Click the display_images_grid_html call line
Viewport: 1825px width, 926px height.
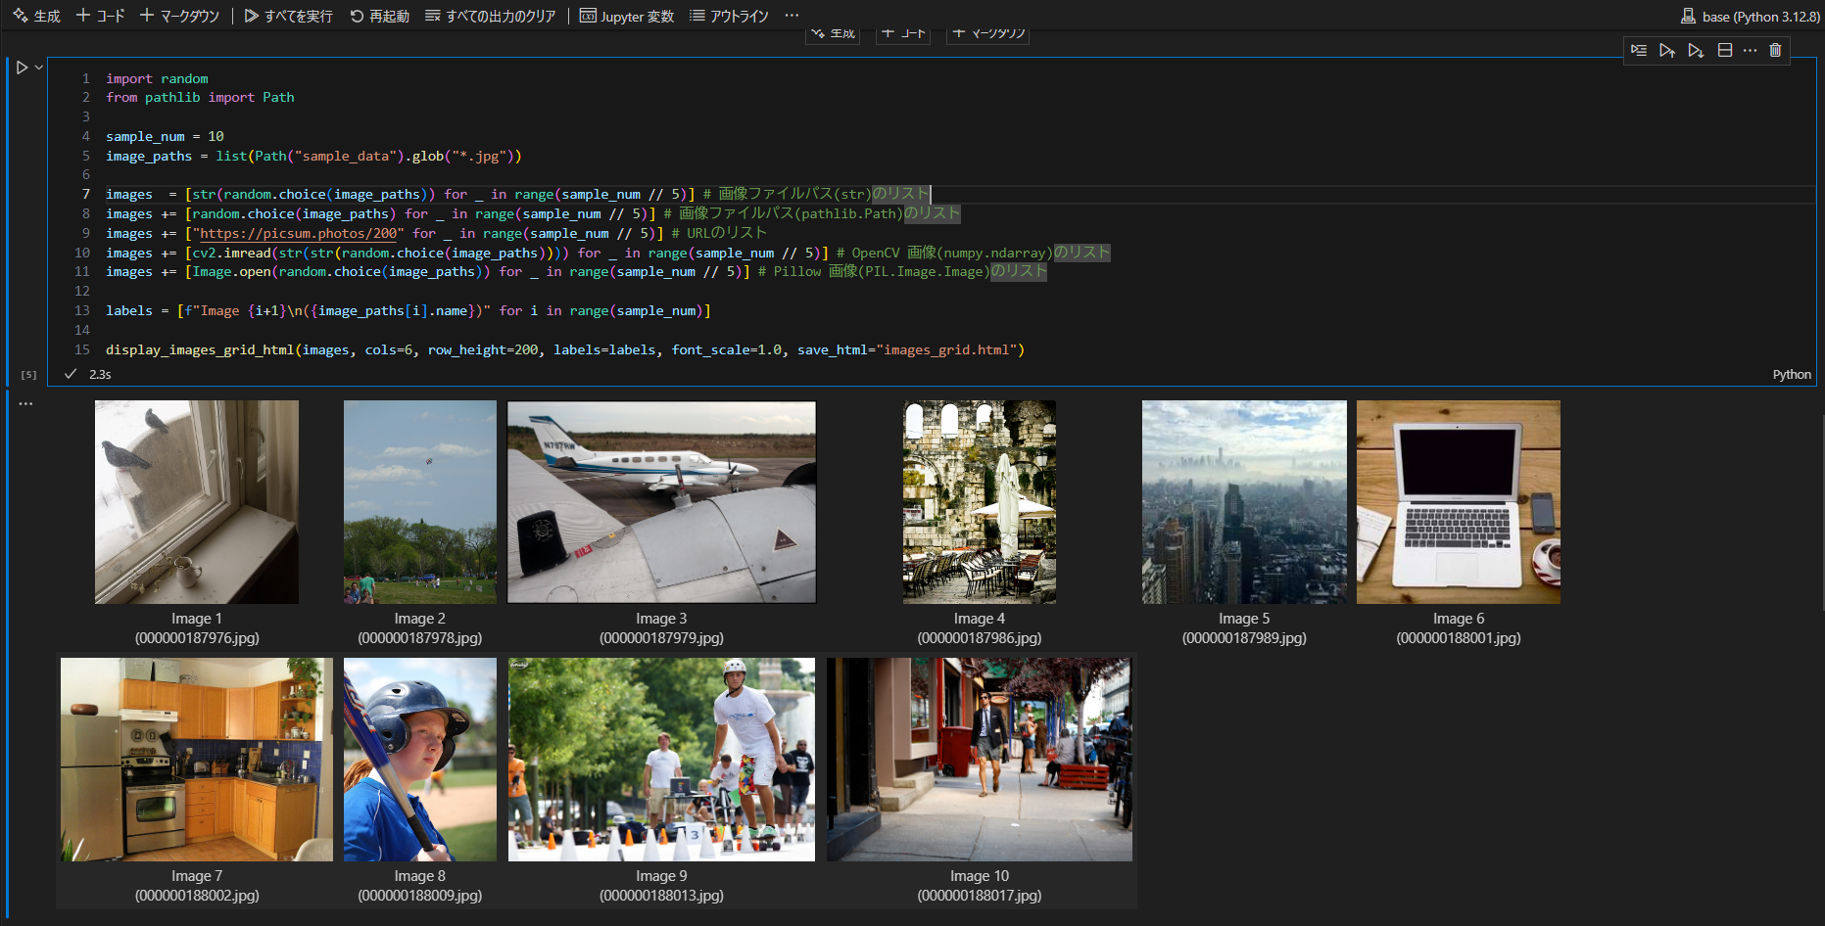[x=565, y=349]
